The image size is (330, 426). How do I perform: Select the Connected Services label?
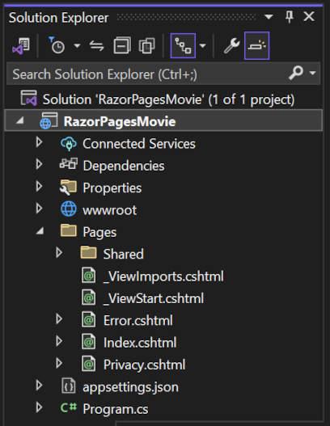coord(139,143)
